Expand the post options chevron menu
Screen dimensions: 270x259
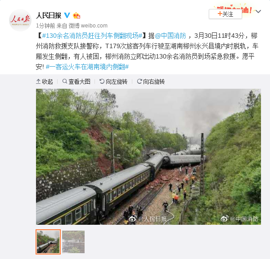(258, 12)
